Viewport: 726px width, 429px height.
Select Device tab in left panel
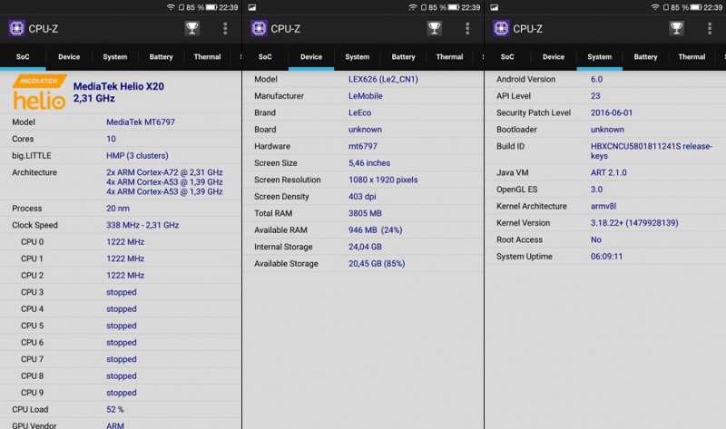click(x=69, y=57)
